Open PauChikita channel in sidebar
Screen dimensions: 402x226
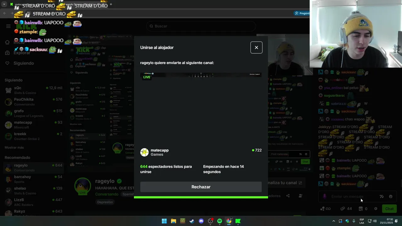pos(33,102)
